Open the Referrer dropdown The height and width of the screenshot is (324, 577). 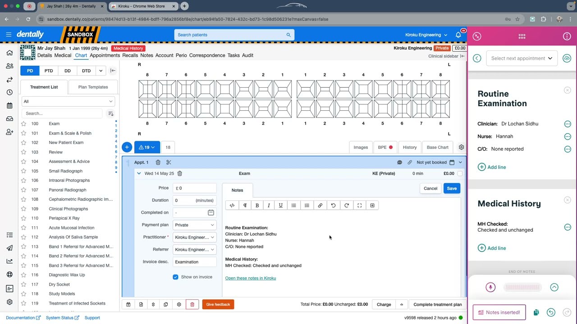tap(195, 249)
